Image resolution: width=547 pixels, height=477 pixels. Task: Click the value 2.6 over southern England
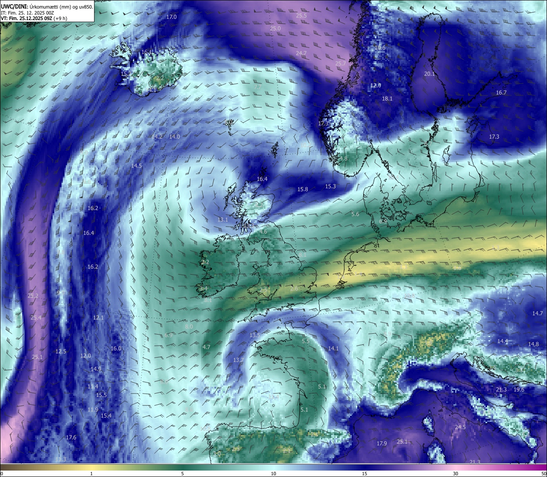[x=294, y=288]
